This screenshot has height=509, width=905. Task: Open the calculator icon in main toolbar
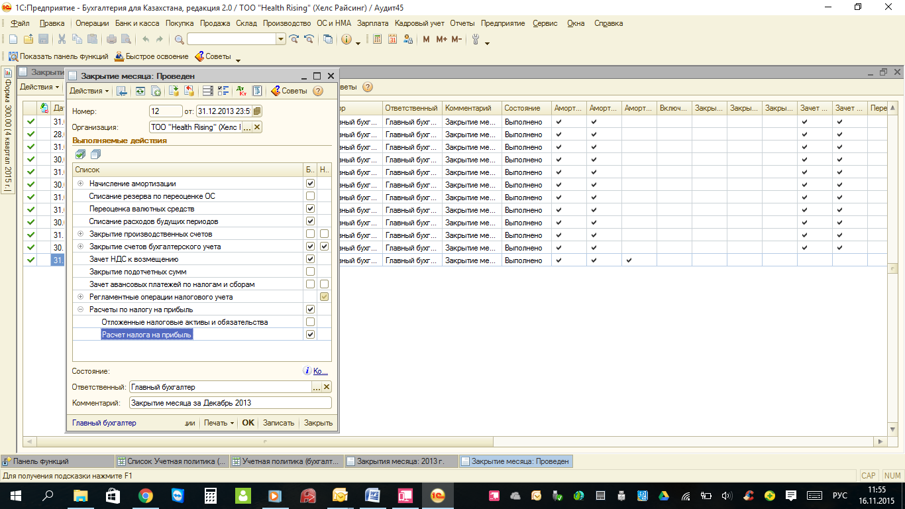[x=378, y=39]
